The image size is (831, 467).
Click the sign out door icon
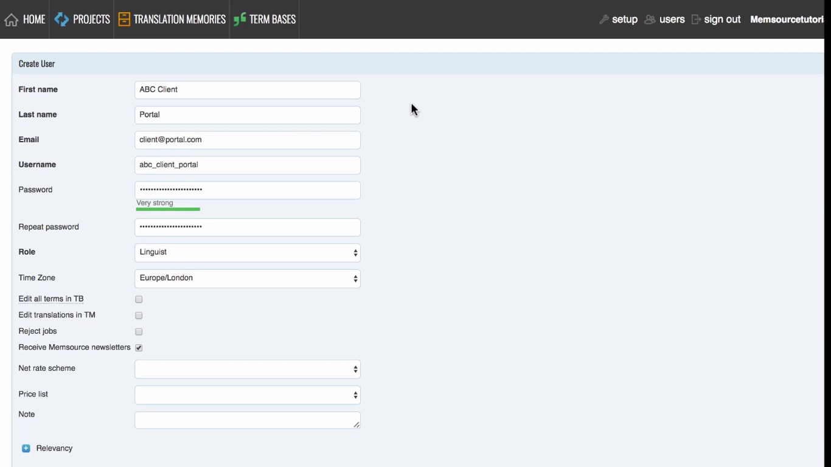[696, 19]
